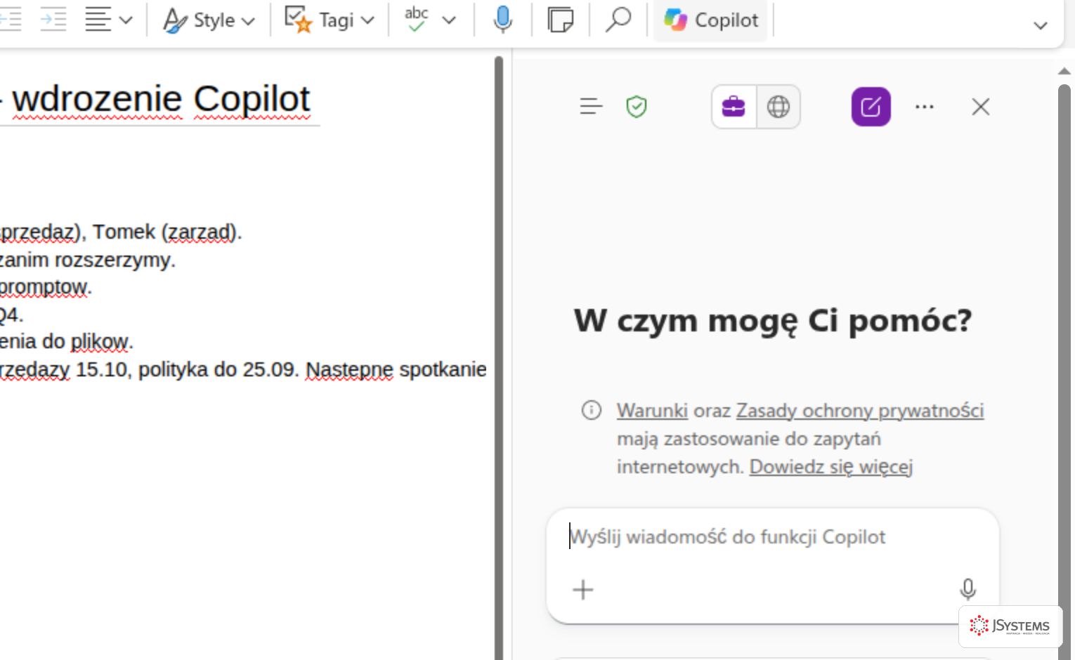
Task: Increase the paragraph indent
Action: tap(53, 20)
